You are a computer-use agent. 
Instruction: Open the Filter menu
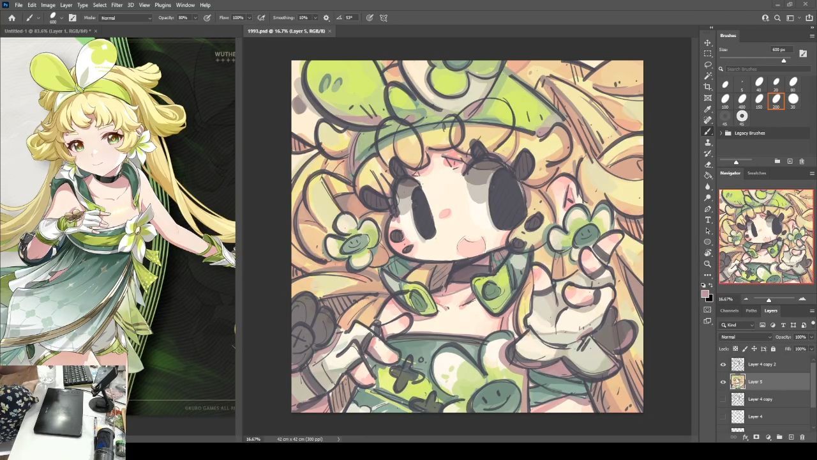click(x=117, y=5)
